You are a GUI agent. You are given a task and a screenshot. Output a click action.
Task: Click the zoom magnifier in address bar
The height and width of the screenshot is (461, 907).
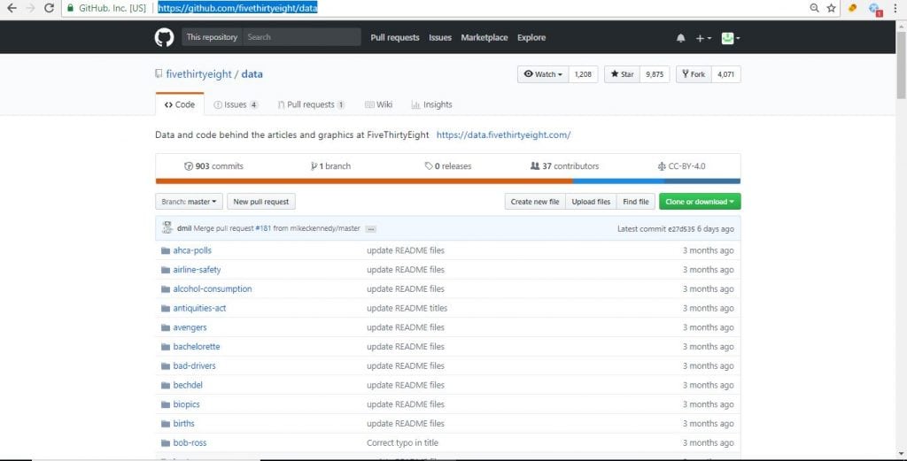(x=815, y=8)
